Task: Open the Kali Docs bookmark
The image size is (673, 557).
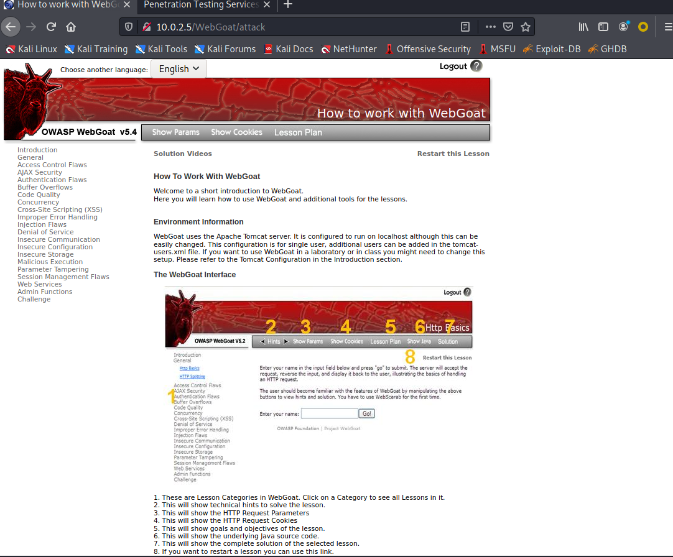Action: (289, 49)
